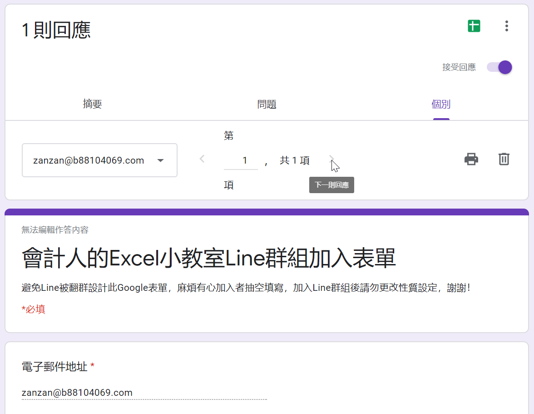
Task: Open responses in Google Sheets
Action: pos(474,26)
